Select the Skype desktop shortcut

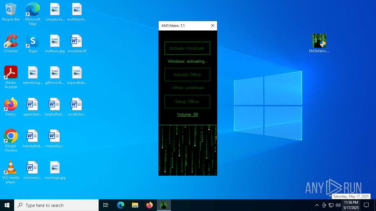pyautogui.click(x=33, y=44)
